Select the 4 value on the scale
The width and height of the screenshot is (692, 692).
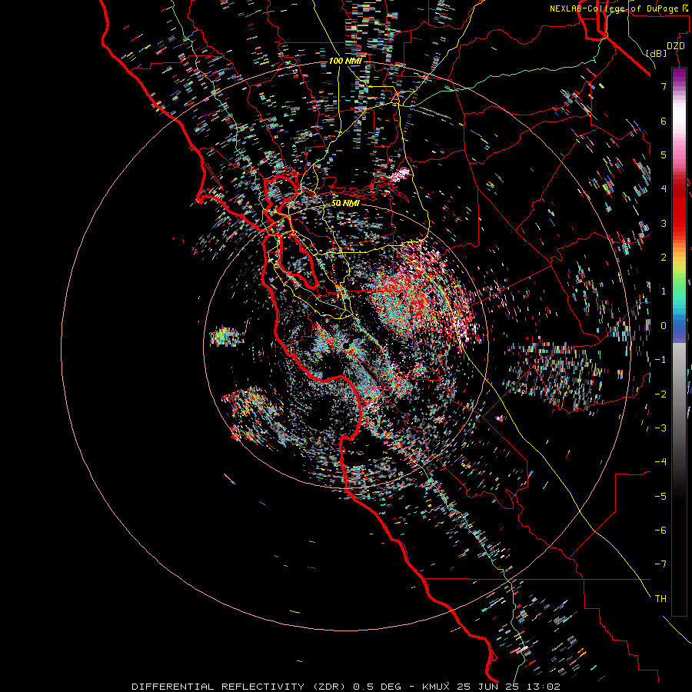point(664,189)
